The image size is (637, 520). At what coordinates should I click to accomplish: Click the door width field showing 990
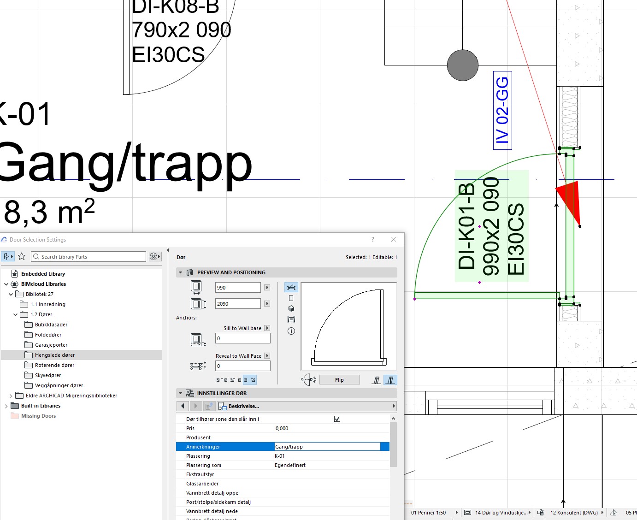tap(237, 288)
